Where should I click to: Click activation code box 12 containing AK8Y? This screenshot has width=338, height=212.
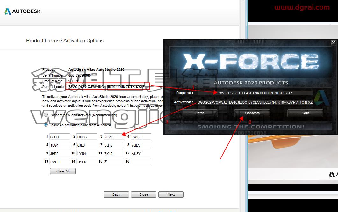pyautogui.click(x=141, y=153)
